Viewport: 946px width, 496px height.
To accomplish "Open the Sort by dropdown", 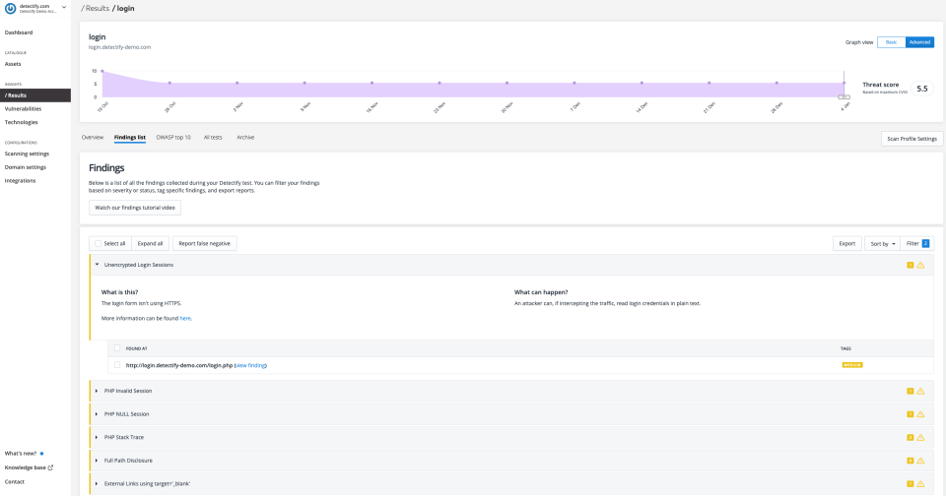I will [882, 243].
